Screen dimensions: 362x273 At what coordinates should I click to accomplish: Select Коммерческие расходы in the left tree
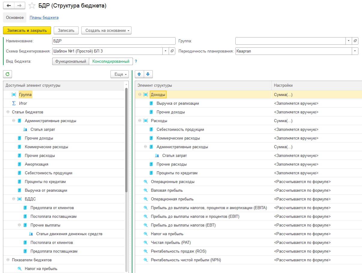(x=46, y=147)
